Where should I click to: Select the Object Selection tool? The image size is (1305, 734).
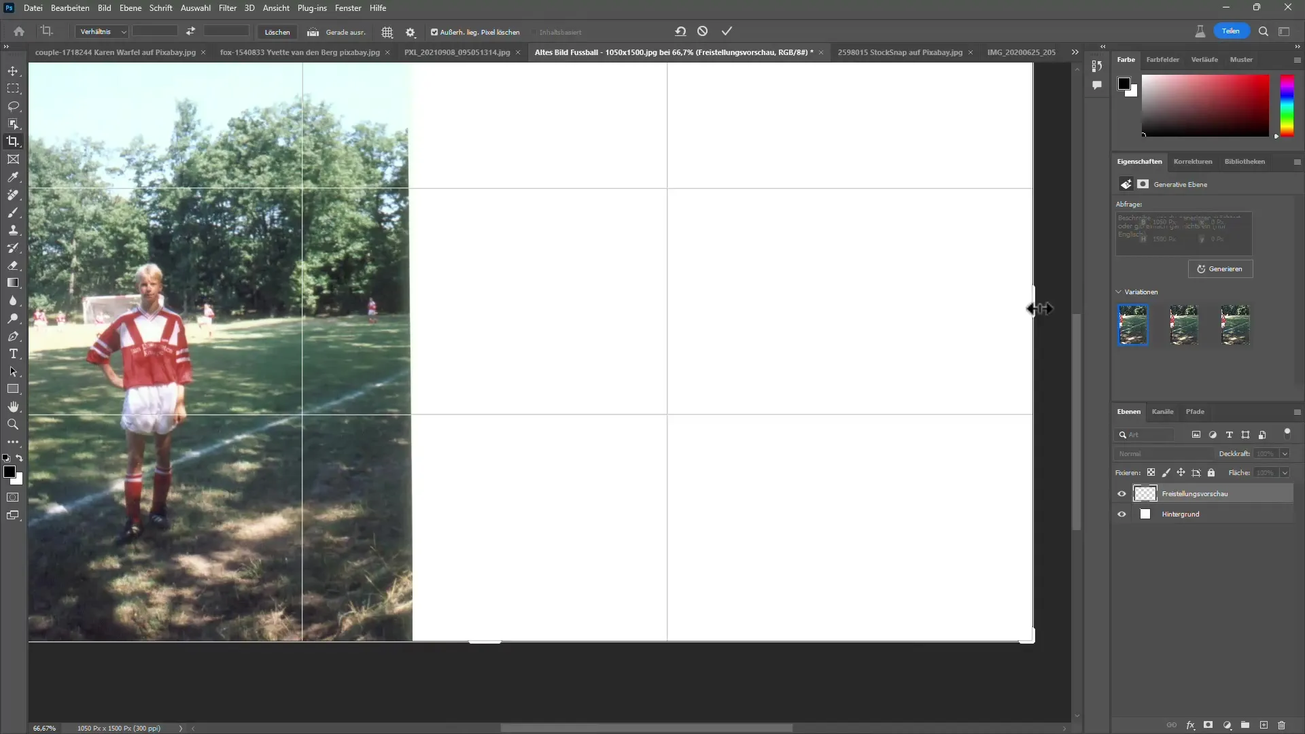pyautogui.click(x=13, y=124)
